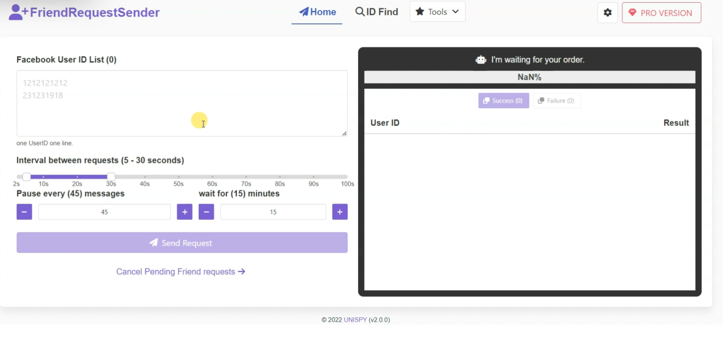Image resolution: width=723 pixels, height=350 pixels.
Task: Open the ID Find tab
Action: tap(377, 12)
